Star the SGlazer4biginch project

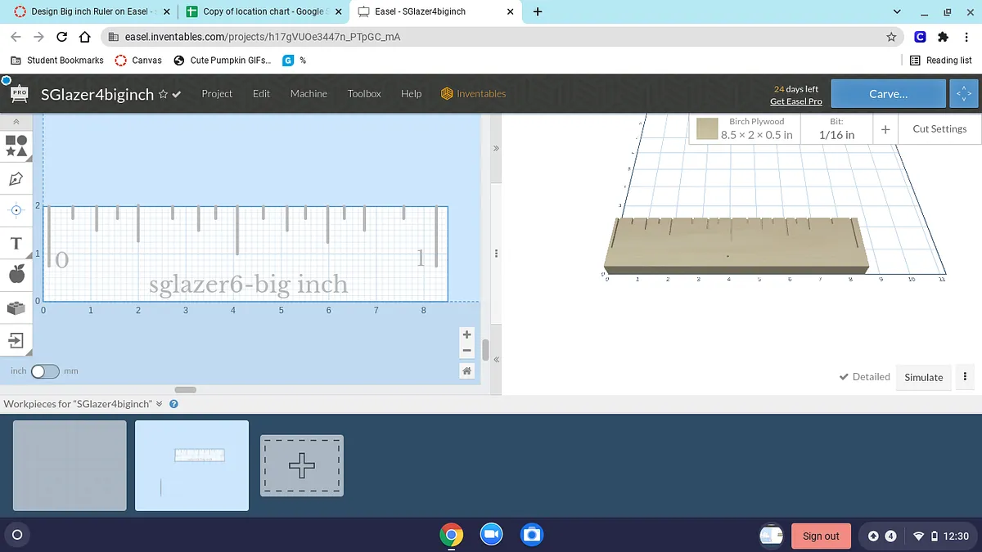(x=163, y=94)
